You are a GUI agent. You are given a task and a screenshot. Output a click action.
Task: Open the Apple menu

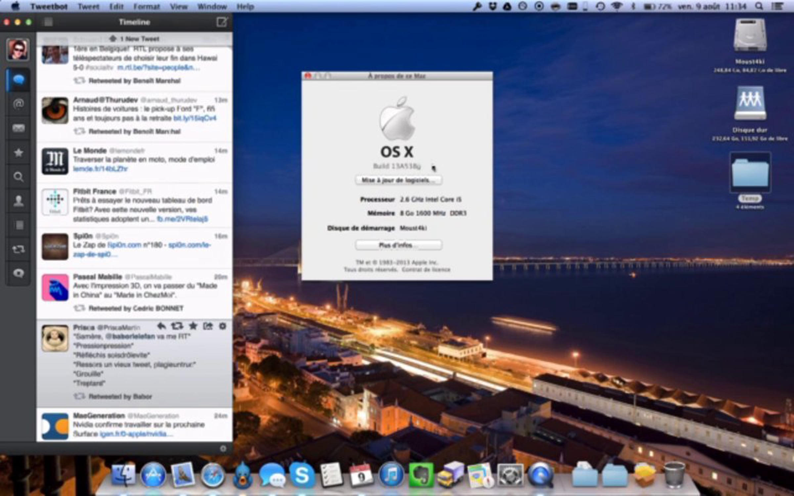15,6
